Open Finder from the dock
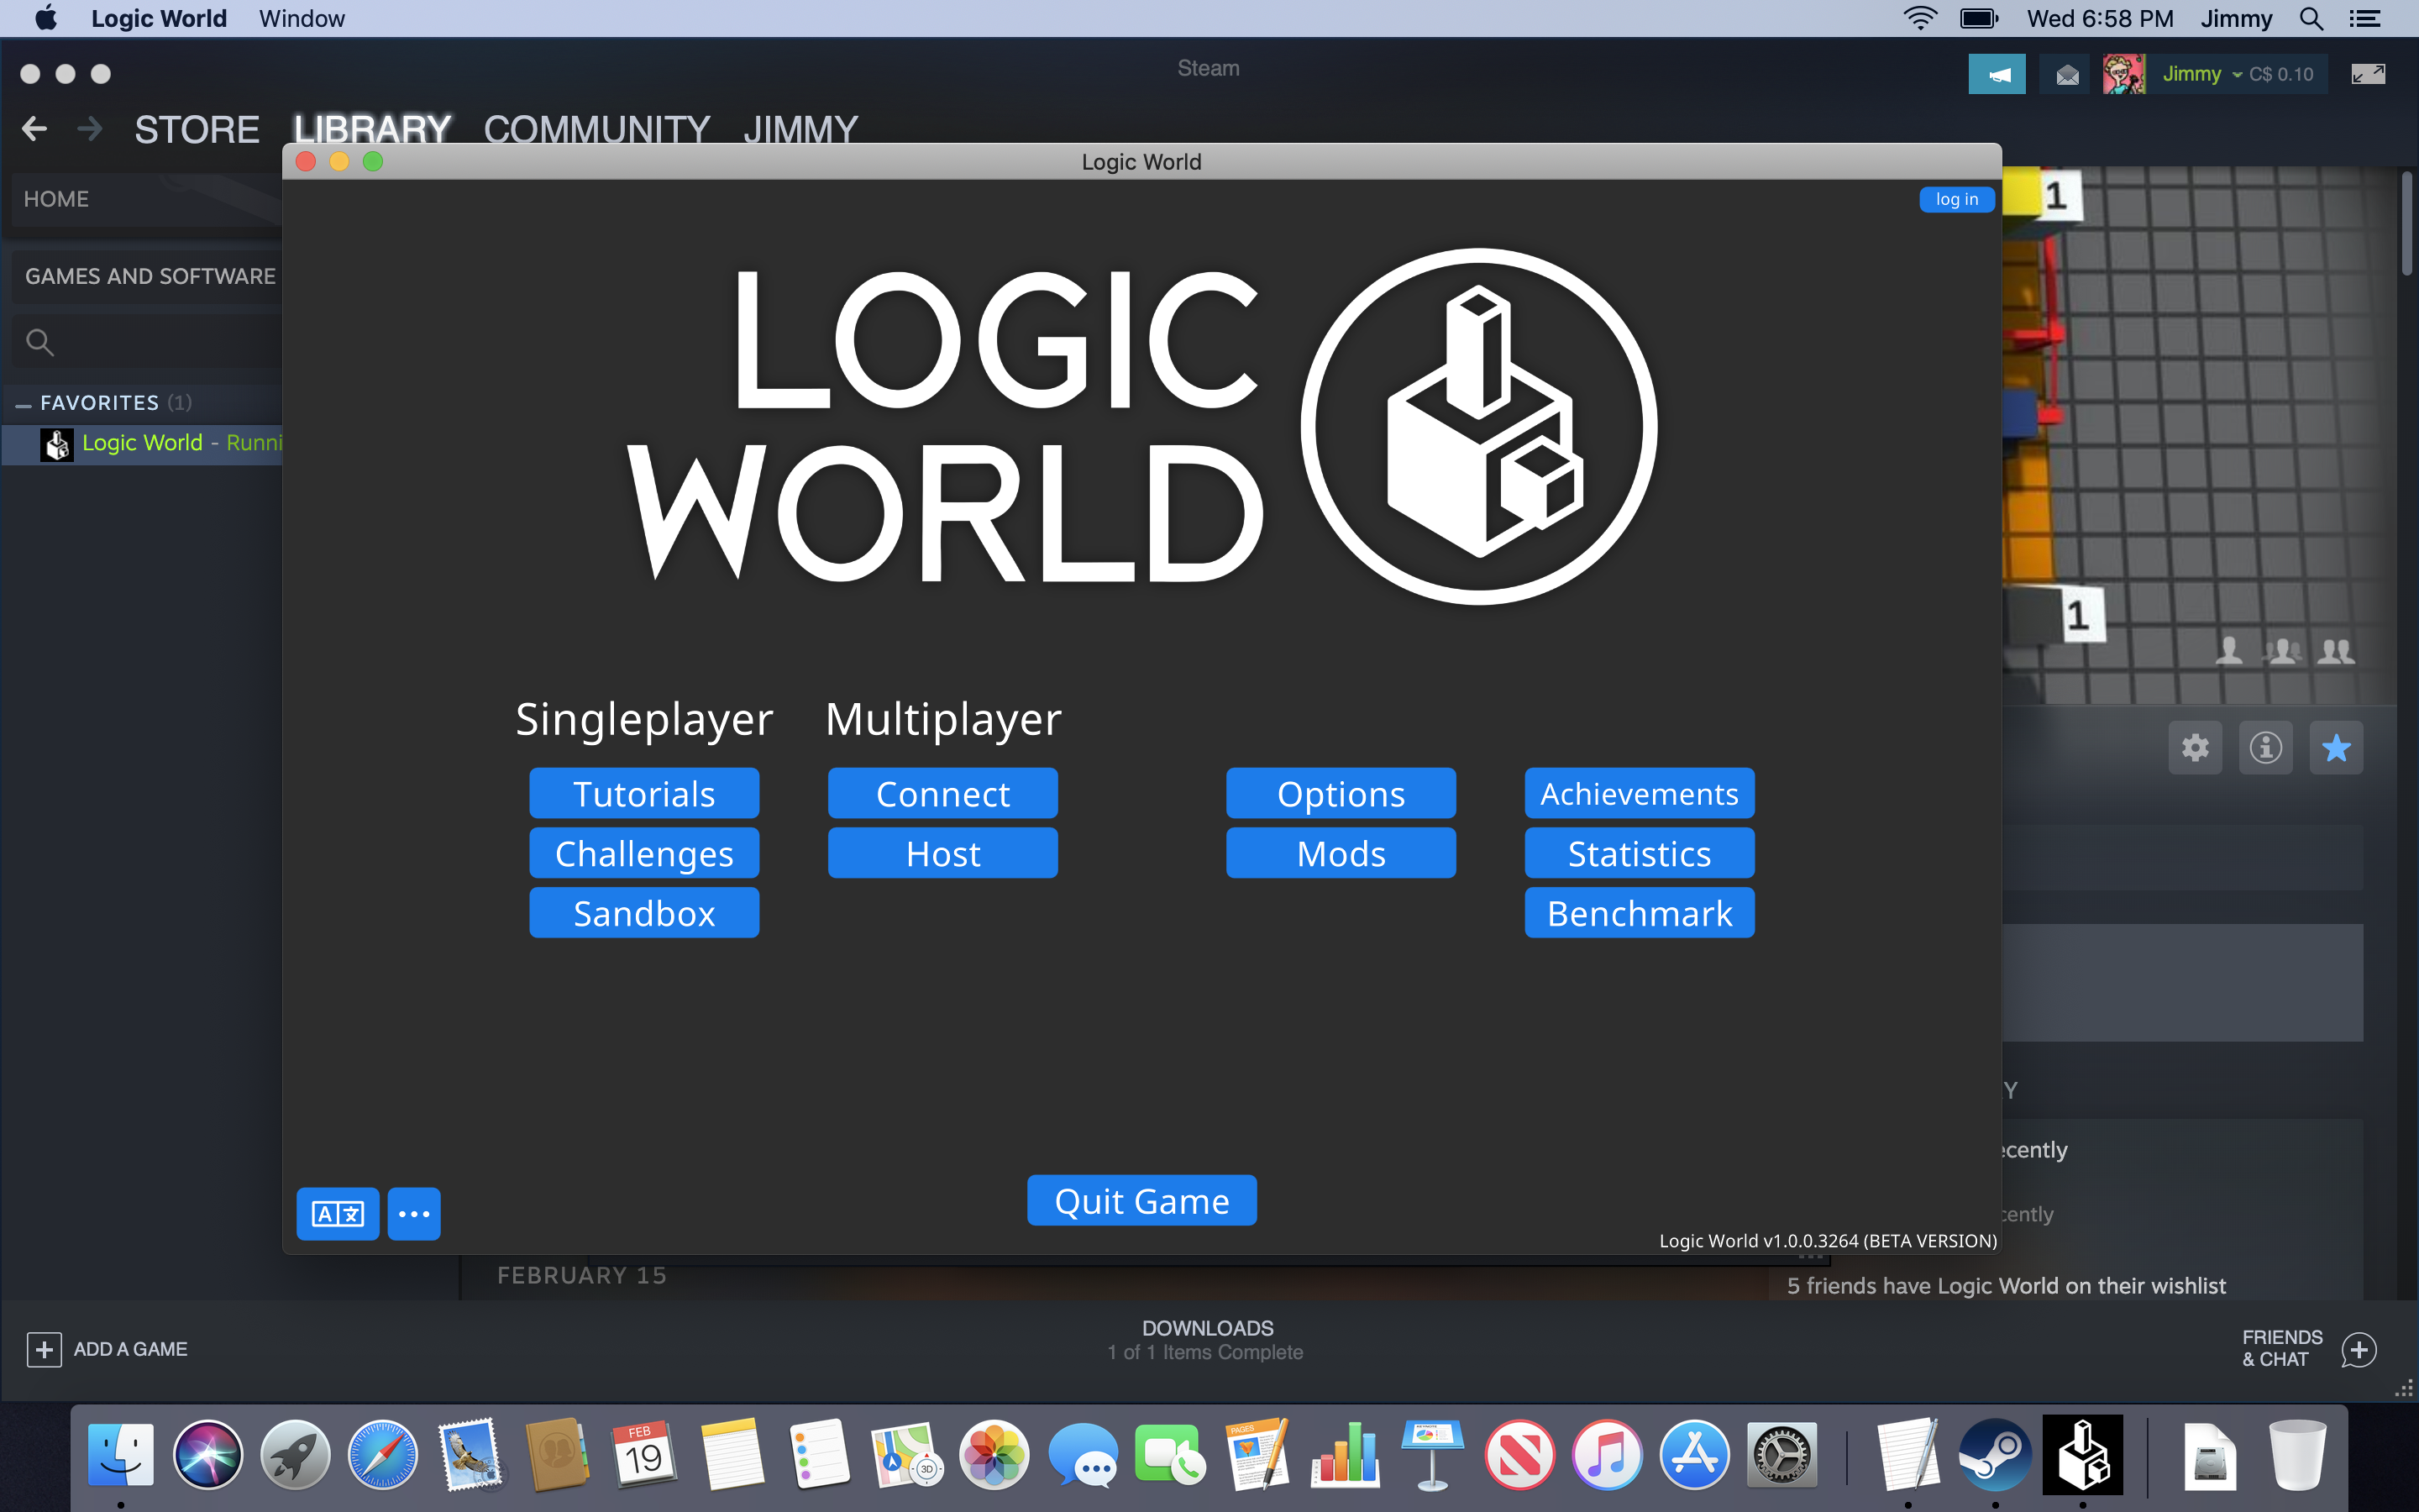Image resolution: width=2419 pixels, height=1512 pixels. 121,1454
